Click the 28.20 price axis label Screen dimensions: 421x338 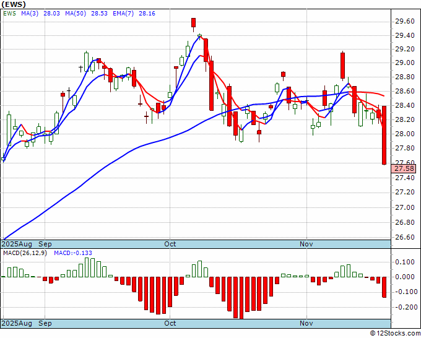pyautogui.click(x=405, y=119)
